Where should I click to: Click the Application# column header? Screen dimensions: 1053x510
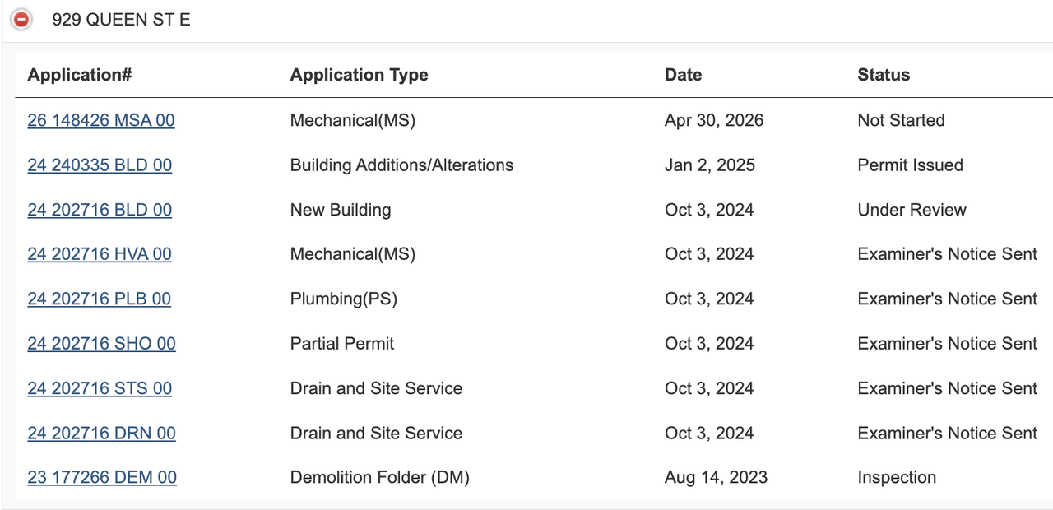pyautogui.click(x=80, y=75)
